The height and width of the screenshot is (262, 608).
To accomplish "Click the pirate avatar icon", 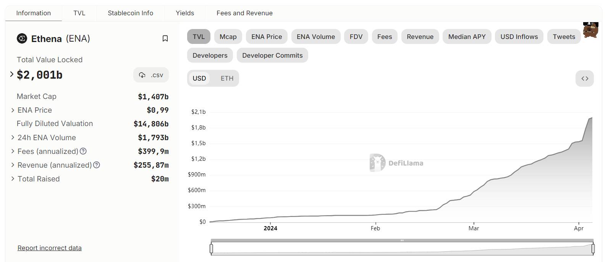I will point(590,30).
